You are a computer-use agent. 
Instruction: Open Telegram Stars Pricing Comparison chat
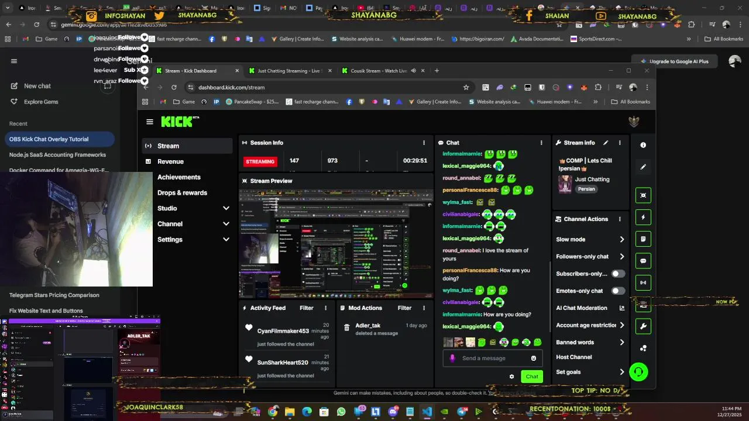click(54, 295)
